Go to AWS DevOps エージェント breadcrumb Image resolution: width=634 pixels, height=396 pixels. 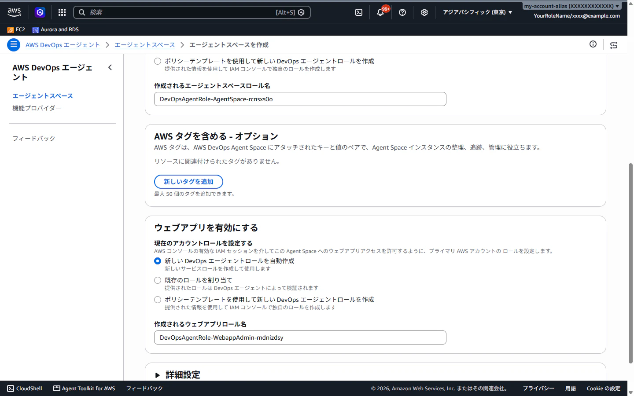click(63, 45)
